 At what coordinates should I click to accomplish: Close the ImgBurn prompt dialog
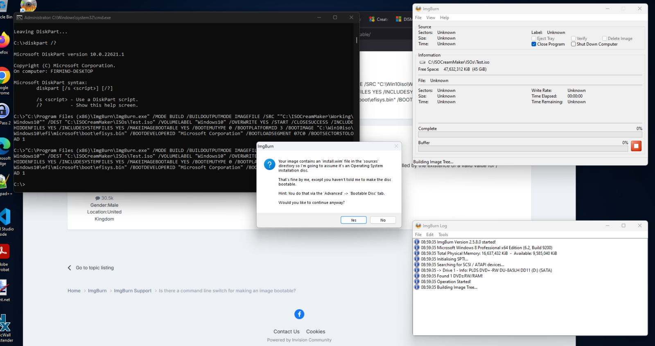[x=396, y=146]
